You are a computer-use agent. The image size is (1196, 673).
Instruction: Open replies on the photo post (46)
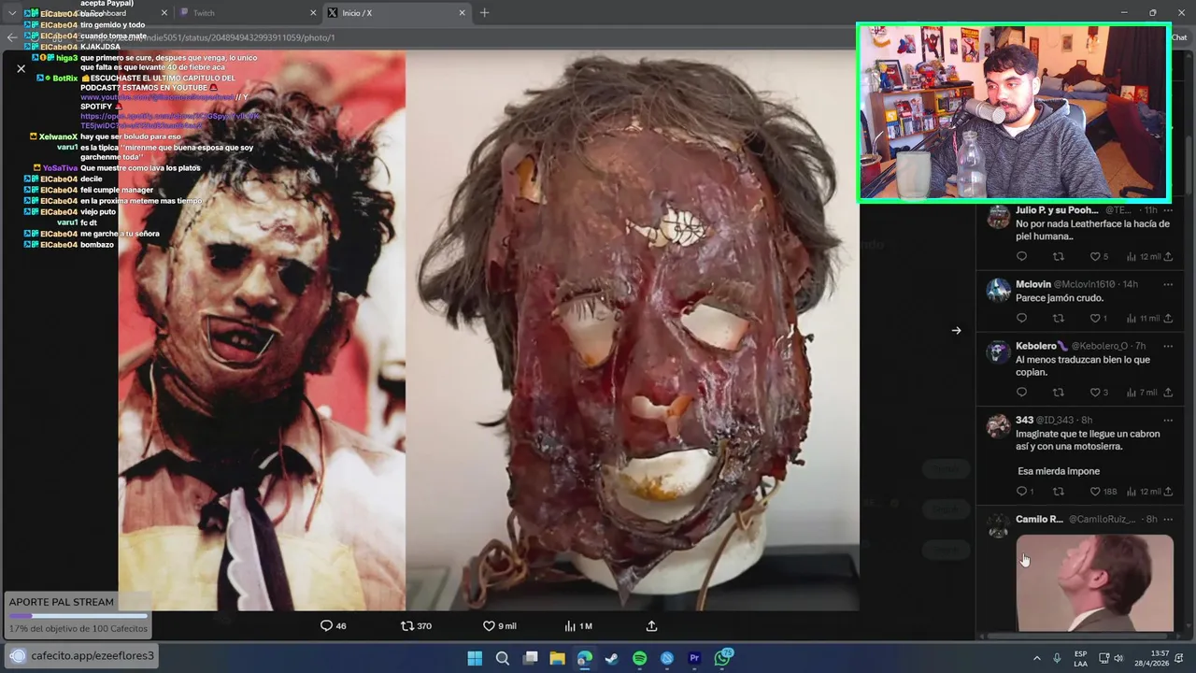click(x=334, y=625)
